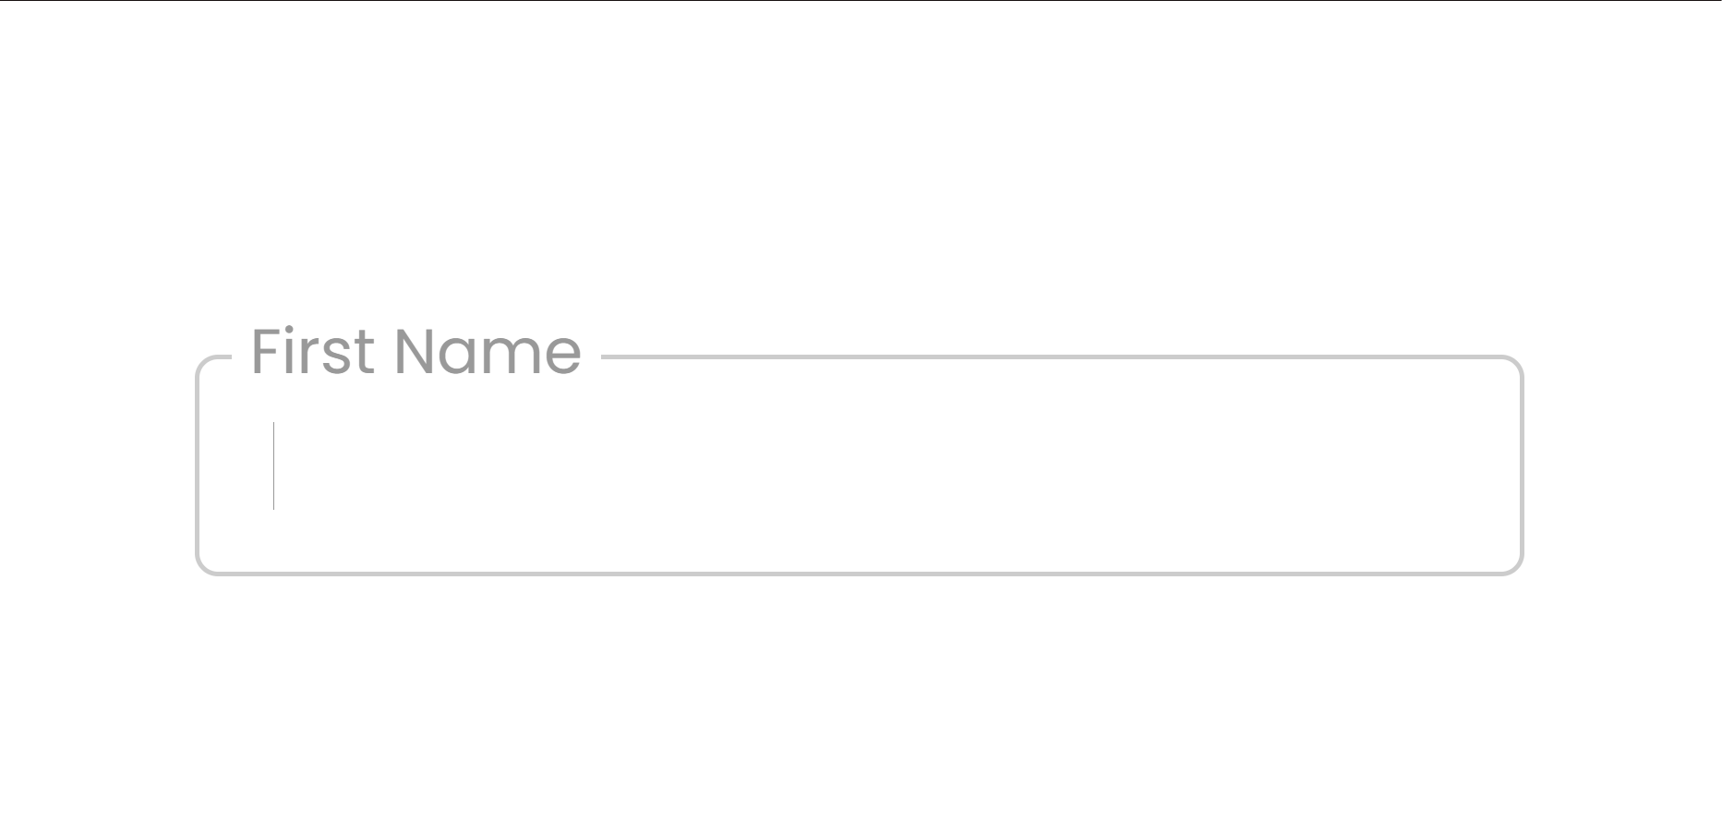Viewport: 1722px width, 834px height.
Task: Click the "First Name" floating label
Action: pyautogui.click(x=415, y=352)
